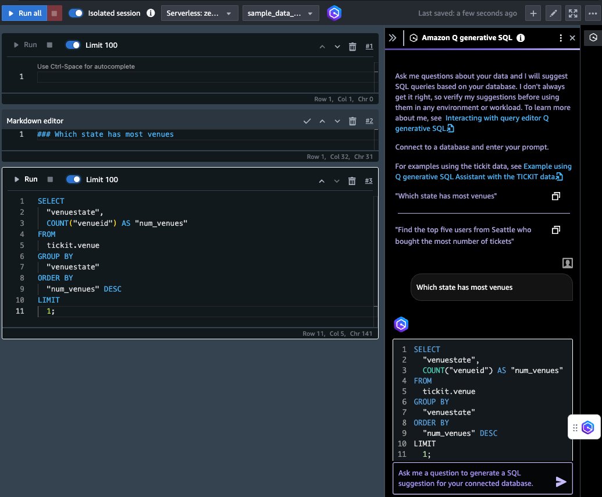Delete cell #1 with trash icon
602x497 pixels.
pyautogui.click(x=352, y=47)
